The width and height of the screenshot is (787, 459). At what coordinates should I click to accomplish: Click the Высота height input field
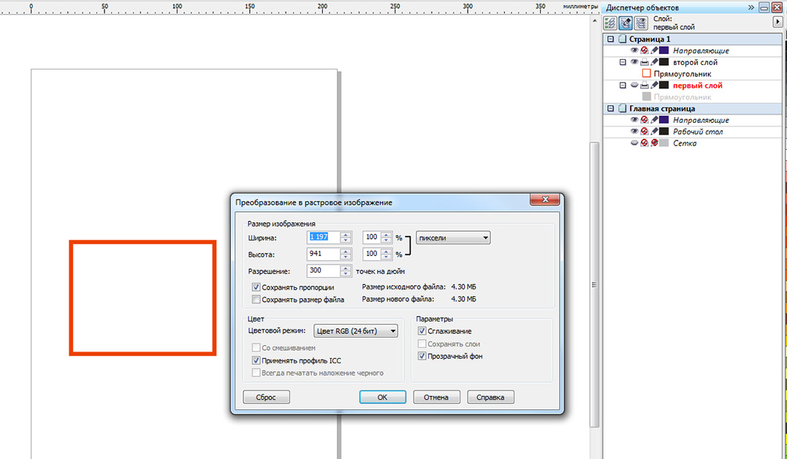coord(324,254)
